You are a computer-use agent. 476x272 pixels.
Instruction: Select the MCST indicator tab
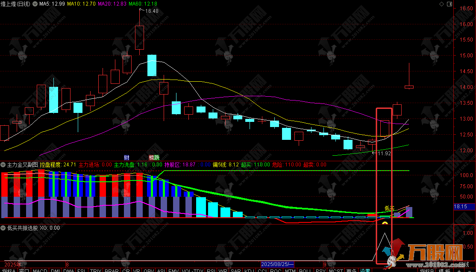[336, 270]
